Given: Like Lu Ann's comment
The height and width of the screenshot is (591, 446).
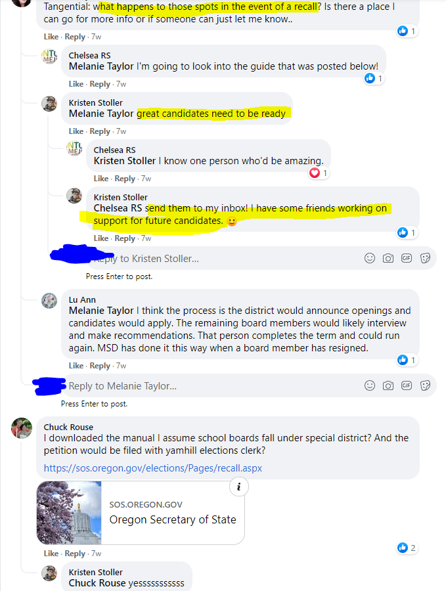Looking at the screenshot, I should coord(76,366).
